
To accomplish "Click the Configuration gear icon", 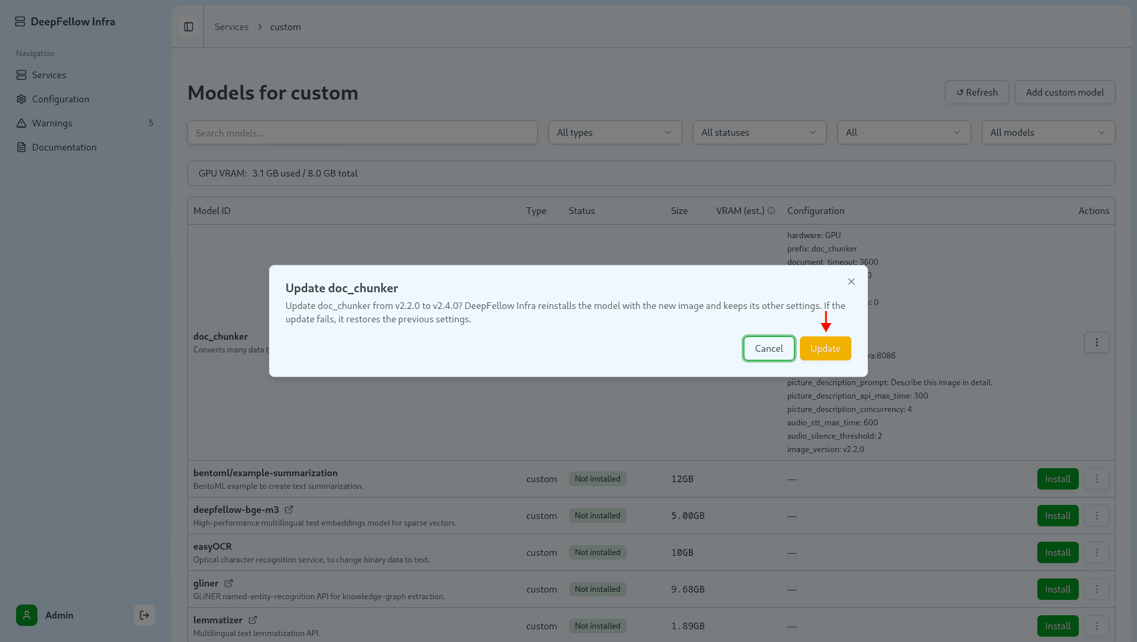I will [21, 99].
